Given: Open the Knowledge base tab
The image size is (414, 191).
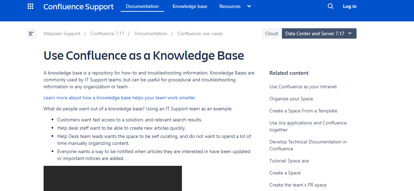Looking at the screenshot, I should point(190,6).
